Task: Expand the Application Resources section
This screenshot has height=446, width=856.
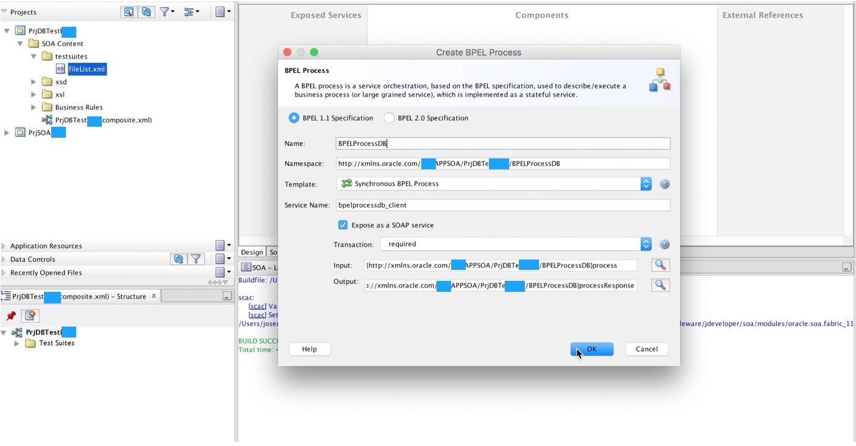Action: (x=4, y=246)
